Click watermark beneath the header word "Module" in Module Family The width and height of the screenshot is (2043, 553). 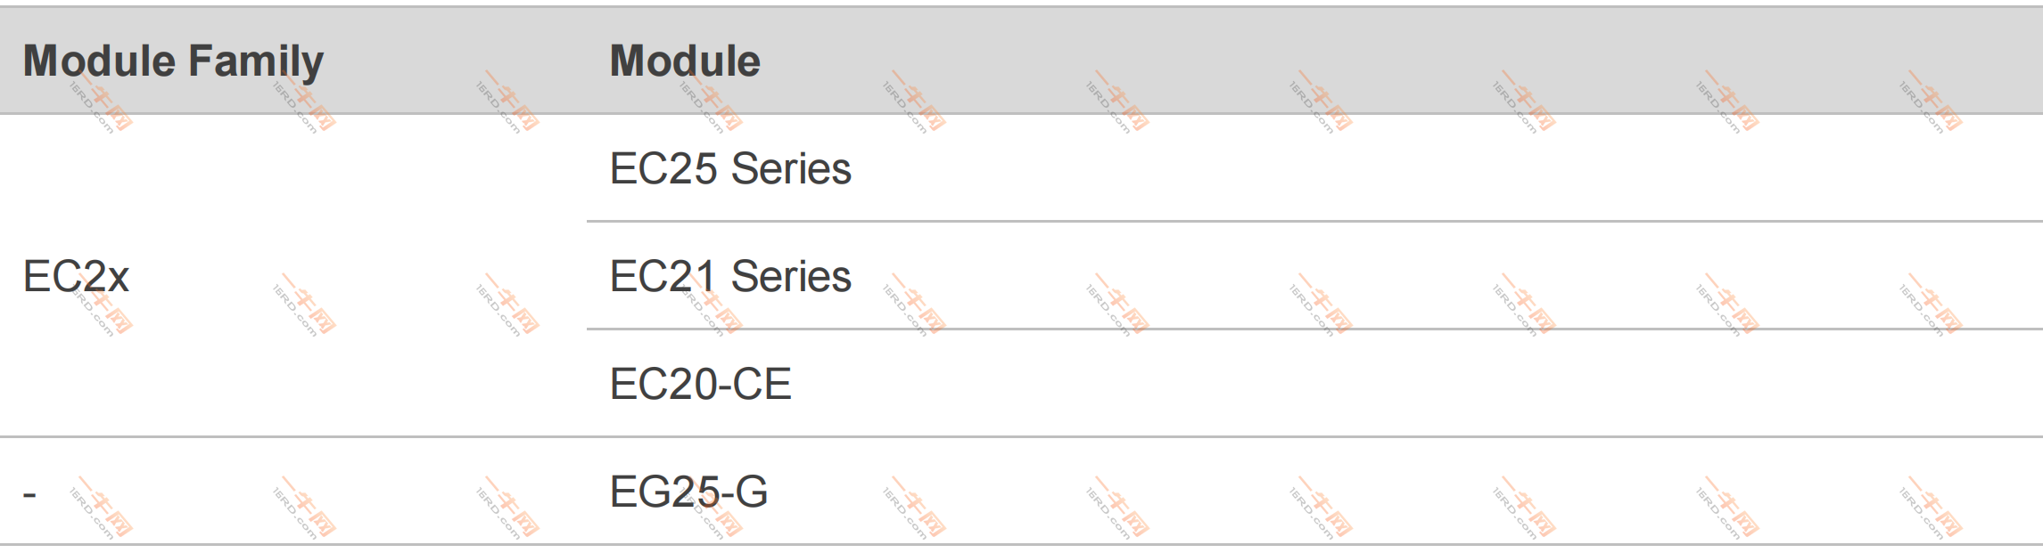[x=101, y=103]
